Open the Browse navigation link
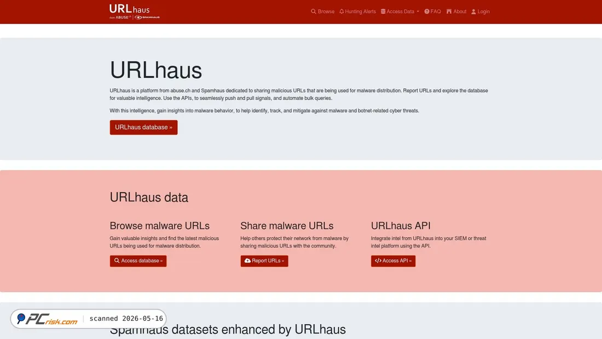602x339 pixels. pos(322,12)
